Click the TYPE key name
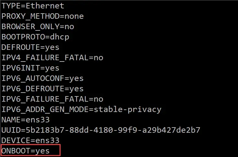Viewport: 238px width, 157px height. coord(11,6)
